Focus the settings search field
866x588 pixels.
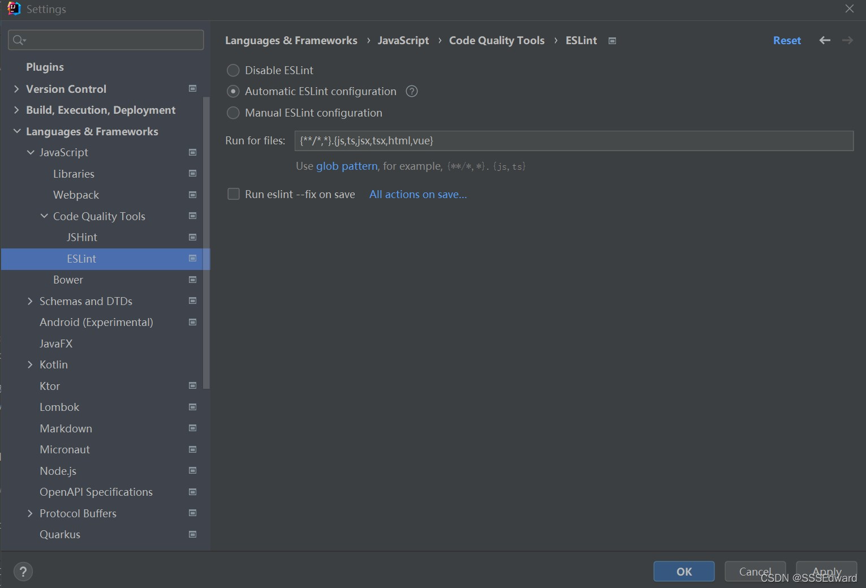[x=106, y=40]
